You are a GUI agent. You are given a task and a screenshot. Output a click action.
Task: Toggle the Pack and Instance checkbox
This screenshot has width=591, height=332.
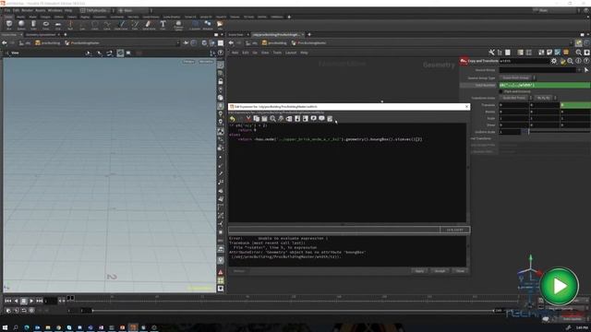[501, 91]
